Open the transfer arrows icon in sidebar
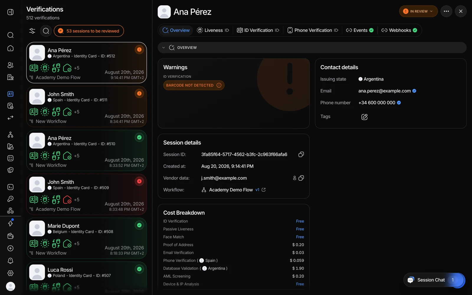 10,118
